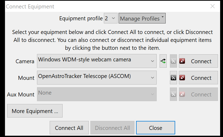This screenshot has height=137, width=223.
Task: Click the Mount Connect button
Action: (x=198, y=77)
